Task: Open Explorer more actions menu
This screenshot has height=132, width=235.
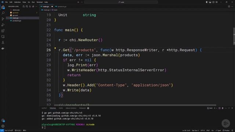Action: click(36, 7)
